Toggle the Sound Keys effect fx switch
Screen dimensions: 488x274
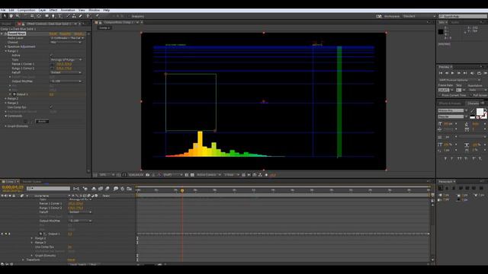[5, 33]
